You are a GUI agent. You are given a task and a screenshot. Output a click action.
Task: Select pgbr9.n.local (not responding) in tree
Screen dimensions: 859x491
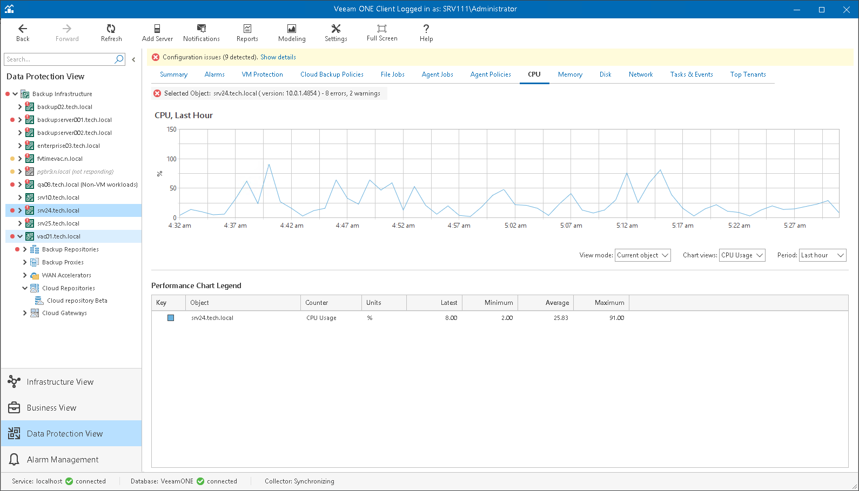[76, 172]
